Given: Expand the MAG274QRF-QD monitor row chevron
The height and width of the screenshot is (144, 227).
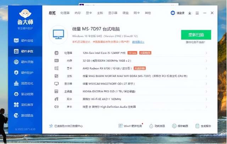Looking at the screenshot, I should pyautogui.click(x=206, y=84).
